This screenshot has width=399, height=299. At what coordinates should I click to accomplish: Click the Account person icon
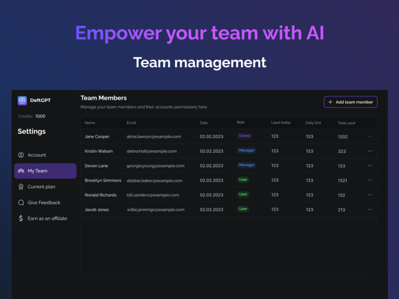(21, 155)
